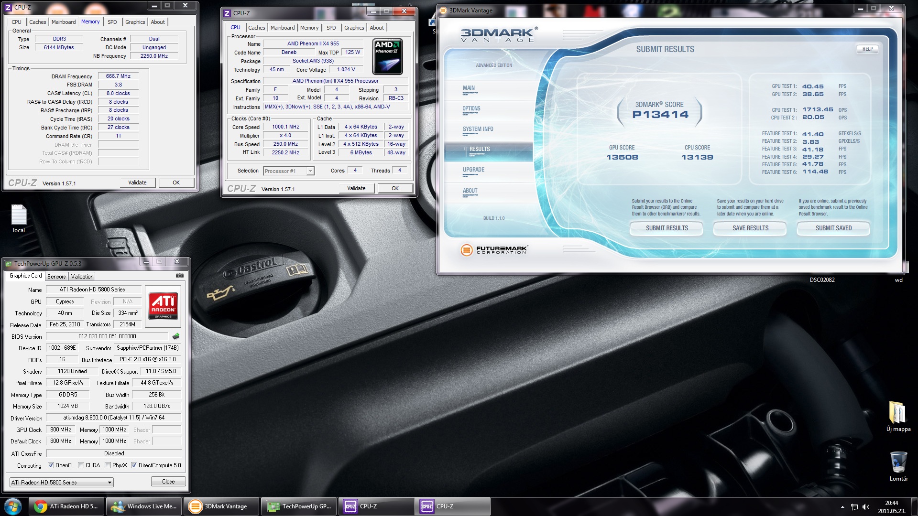Click the BIOS save chip icon in GPU-Z
Image resolution: width=918 pixels, height=516 pixels.
(176, 336)
